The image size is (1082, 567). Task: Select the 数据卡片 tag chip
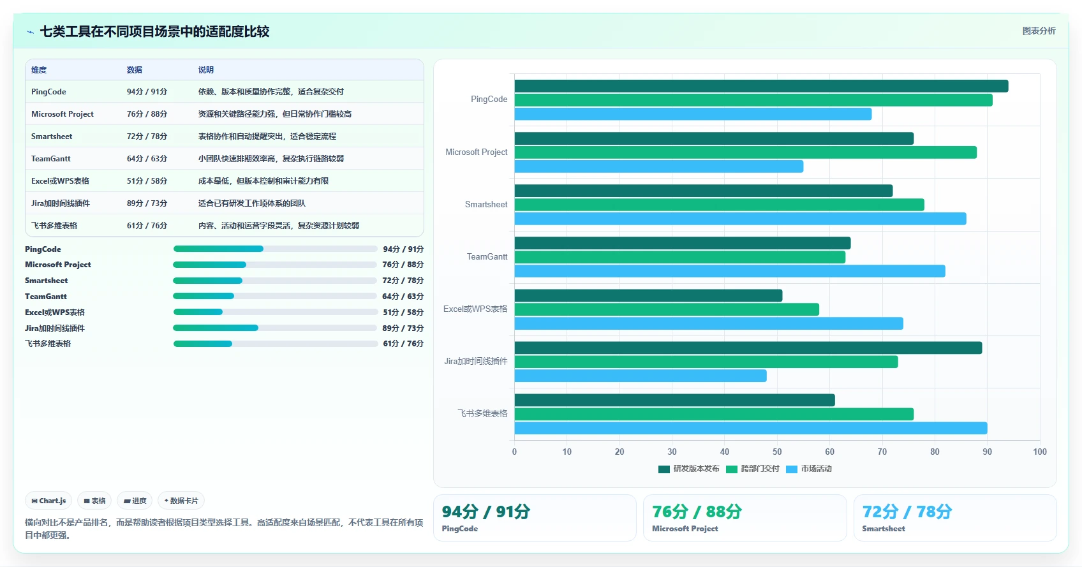(x=181, y=501)
